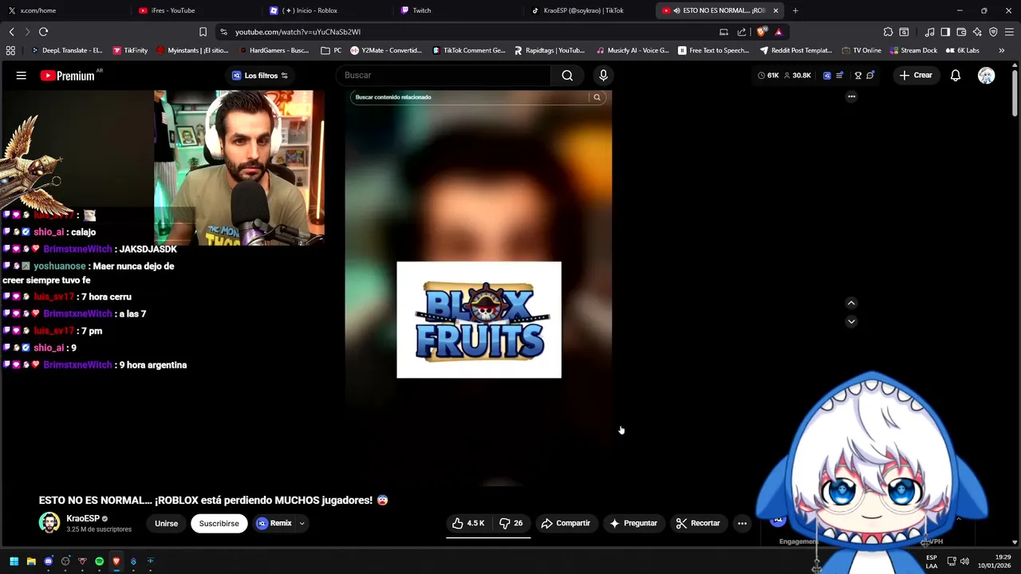Image resolution: width=1021 pixels, height=574 pixels.
Task: Click Blox Fruits image in video
Action: [x=479, y=320]
